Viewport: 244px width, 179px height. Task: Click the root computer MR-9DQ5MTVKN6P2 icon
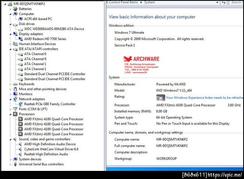10,4
